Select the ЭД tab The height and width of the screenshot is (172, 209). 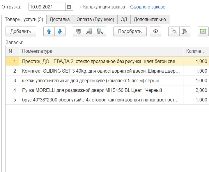(124, 20)
